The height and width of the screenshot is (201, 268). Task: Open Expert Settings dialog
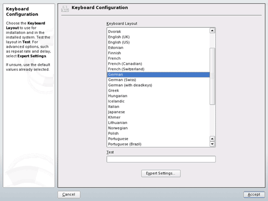coord(161,174)
